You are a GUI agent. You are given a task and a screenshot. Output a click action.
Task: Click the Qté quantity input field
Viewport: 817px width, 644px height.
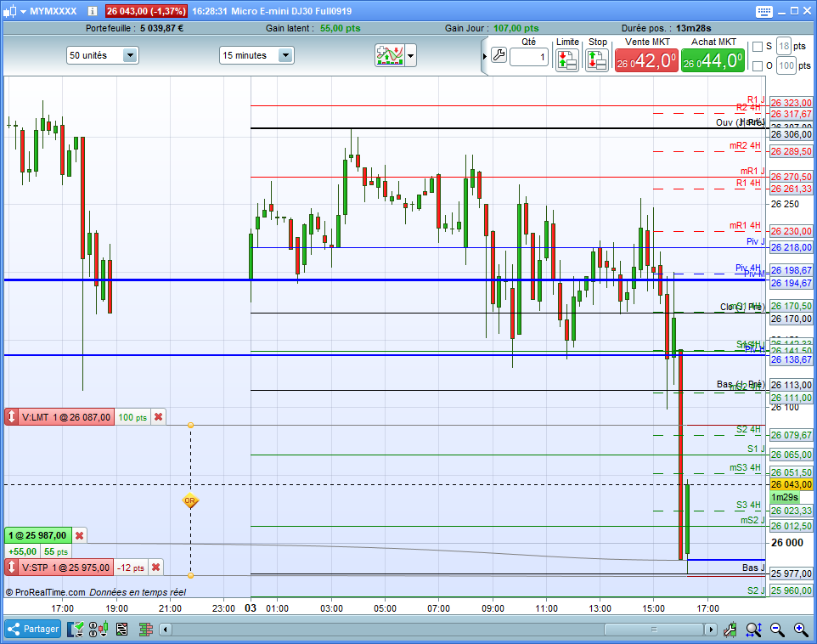click(x=529, y=57)
